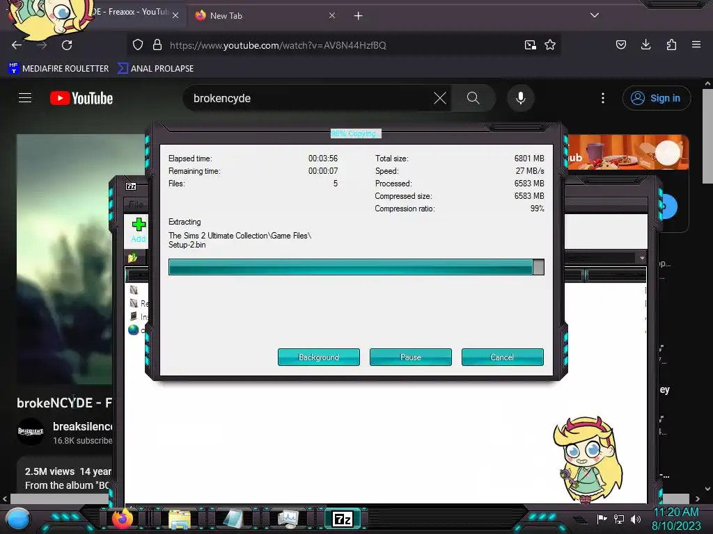Open the monitor app taskbar icon

coord(288,519)
